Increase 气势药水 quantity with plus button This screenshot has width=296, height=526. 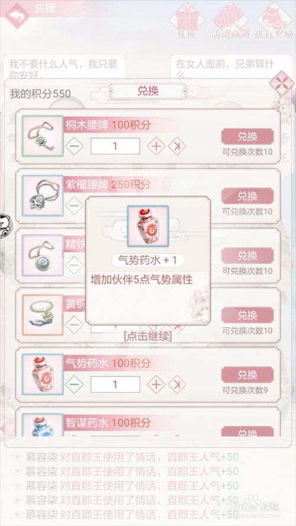pyautogui.click(x=156, y=385)
